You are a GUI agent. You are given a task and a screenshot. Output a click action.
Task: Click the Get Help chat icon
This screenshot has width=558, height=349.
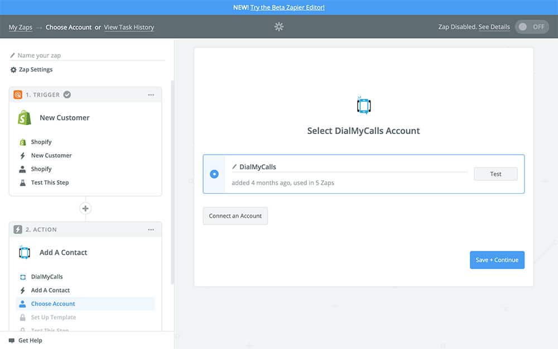pos(12,341)
